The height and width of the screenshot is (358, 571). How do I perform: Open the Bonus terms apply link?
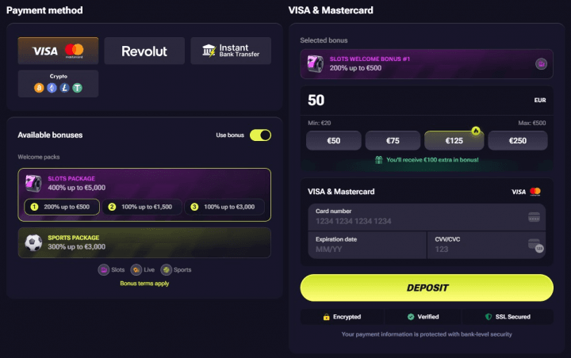[144, 284]
